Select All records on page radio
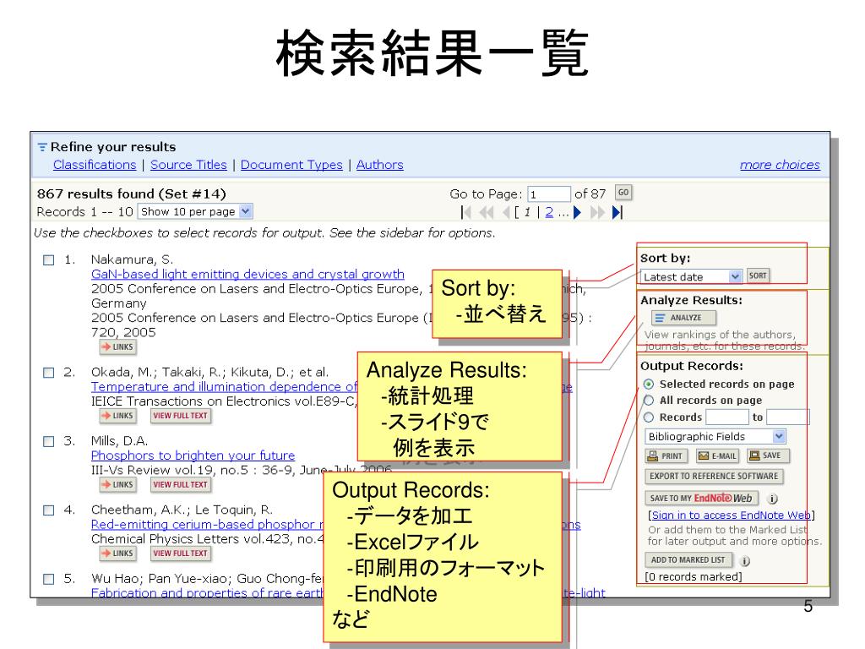This screenshot has height=649, width=865. (649, 400)
